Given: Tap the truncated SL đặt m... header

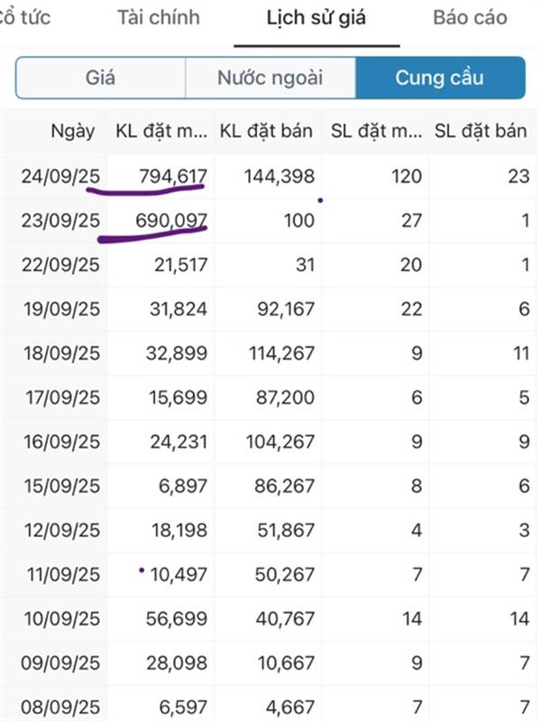Looking at the screenshot, I should [x=376, y=131].
